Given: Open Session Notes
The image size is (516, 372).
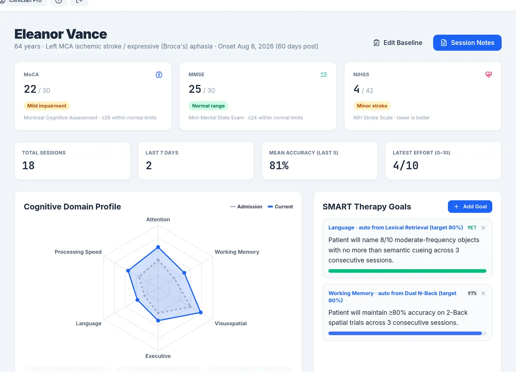Looking at the screenshot, I should (x=467, y=43).
